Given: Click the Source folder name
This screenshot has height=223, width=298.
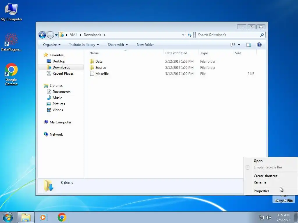Looking at the screenshot, I should pyautogui.click(x=101, y=67).
